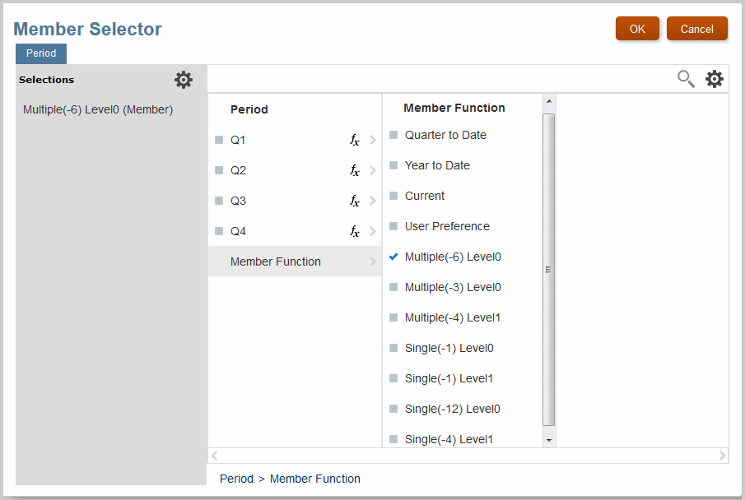Open the member list gear settings
Image resolution: width=745 pixels, height=500 pixels.
(715, 79)
